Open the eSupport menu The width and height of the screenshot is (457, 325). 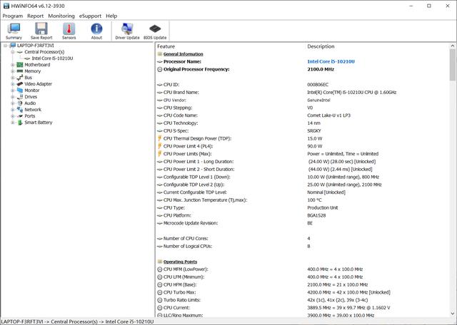[91, 16]
